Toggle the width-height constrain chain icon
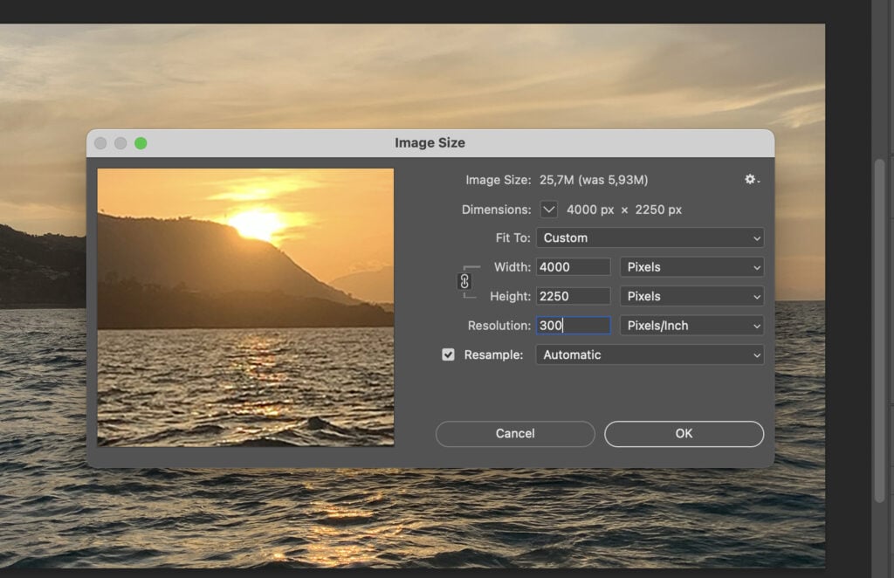 [x=464, y=281]
